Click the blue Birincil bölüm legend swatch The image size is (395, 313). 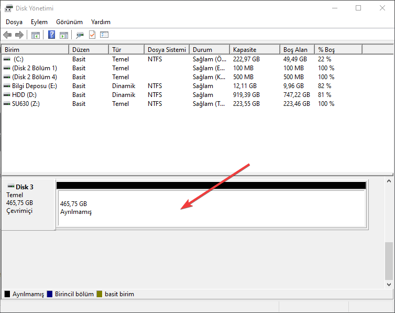point(50,294)
